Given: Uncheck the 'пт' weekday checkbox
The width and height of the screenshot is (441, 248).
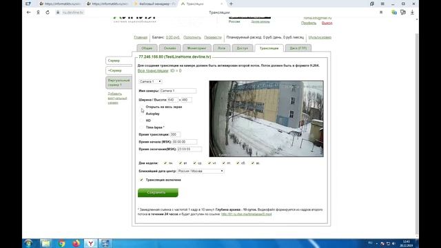Looking at the screenshot, I should pos(223,163).
